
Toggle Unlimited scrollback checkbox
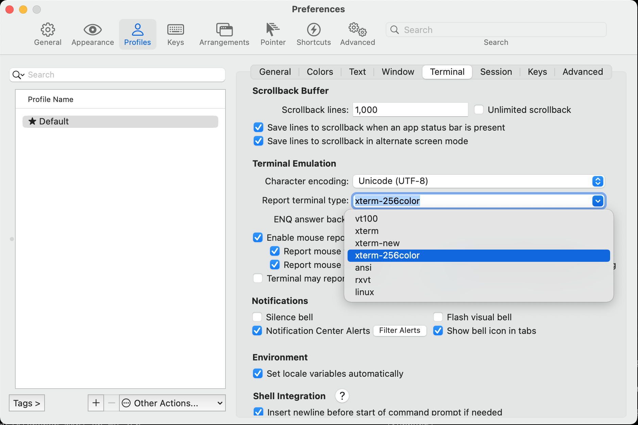[x=479, y=109]
